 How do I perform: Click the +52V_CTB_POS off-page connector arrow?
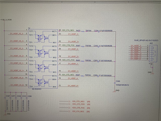point(65,108)
